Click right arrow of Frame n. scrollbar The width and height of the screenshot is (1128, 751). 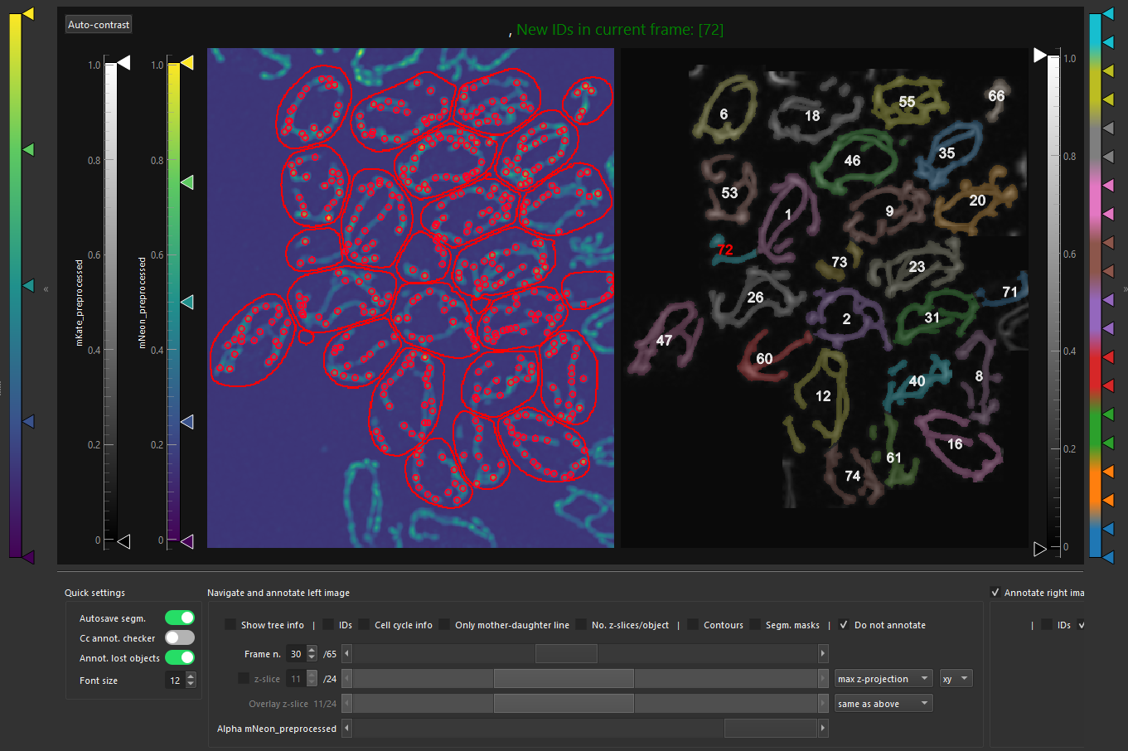[x=823, y=654]
